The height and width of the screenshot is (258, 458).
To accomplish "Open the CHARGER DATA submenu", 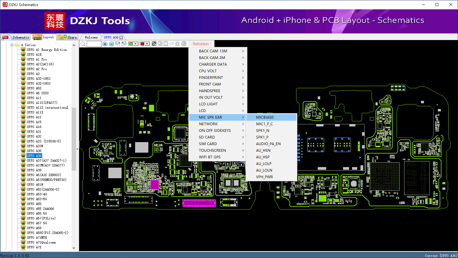I will coord(218,64).
